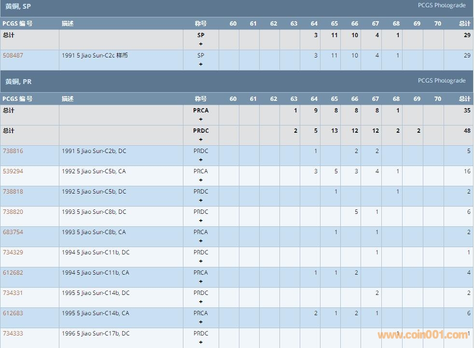Screen dimensions: 474x348
Task: Open PCGS number 738816 link
Action: pyautogui.click(x=13, y=151)
